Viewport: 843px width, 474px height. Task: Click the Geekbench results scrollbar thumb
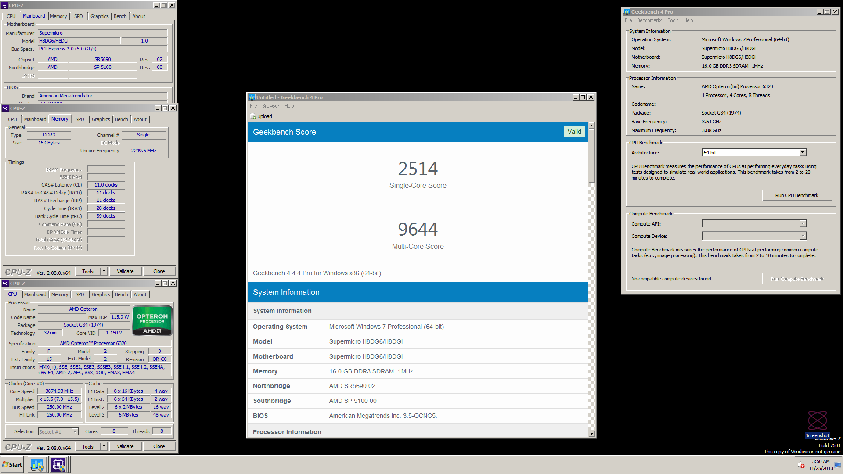(591, 156)
